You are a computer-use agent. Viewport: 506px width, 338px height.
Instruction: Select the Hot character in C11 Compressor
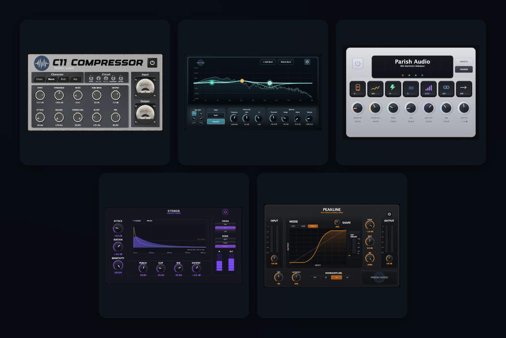tap(75, 79)
